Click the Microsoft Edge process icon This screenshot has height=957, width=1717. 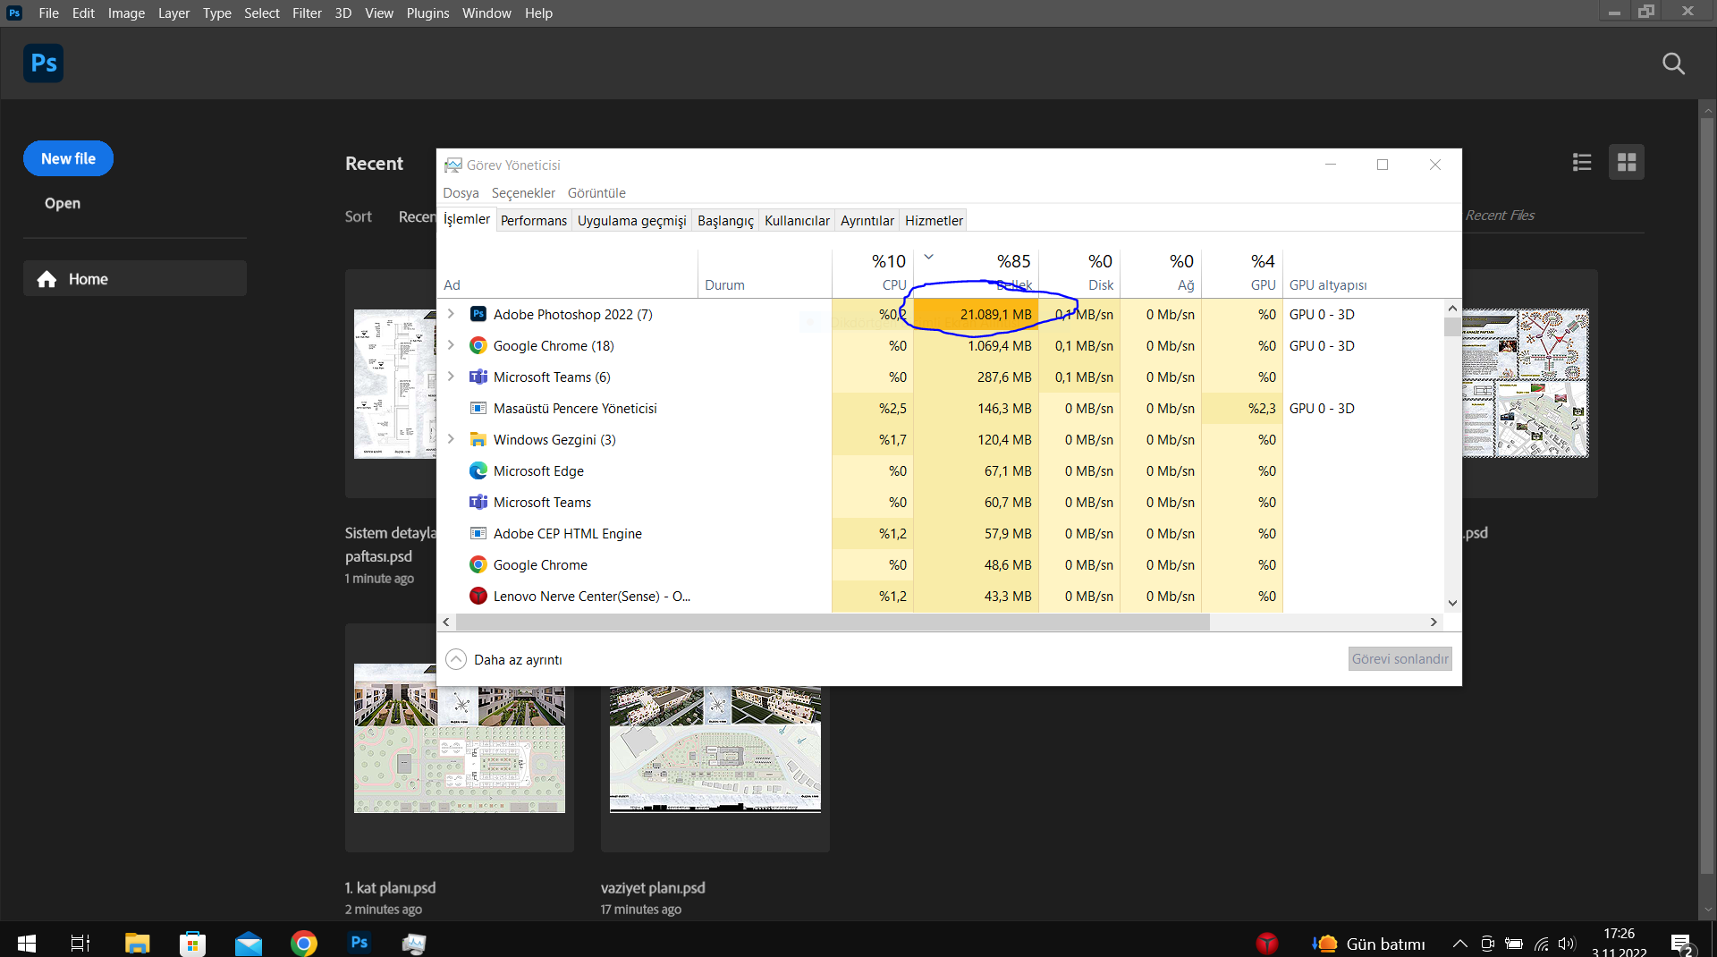(x=478, y=470)
